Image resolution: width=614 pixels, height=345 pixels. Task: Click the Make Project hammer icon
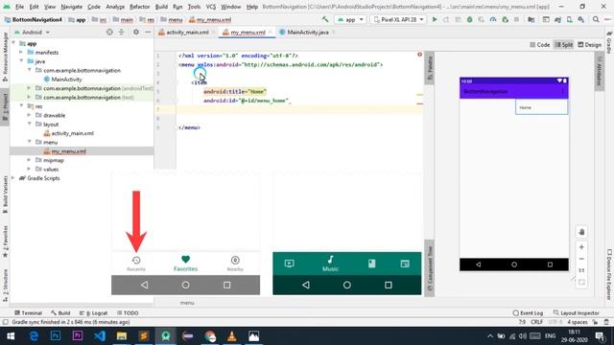[x=325, y=19]
